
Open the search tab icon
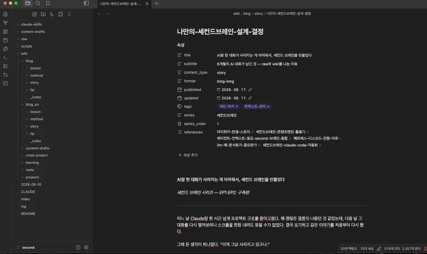[38, 3]
